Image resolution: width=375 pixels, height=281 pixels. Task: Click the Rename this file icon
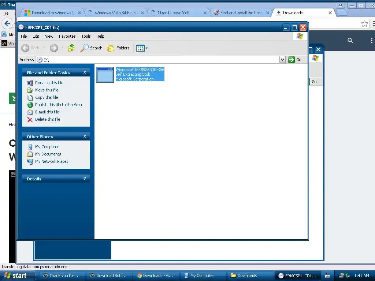tap(30, 83)
